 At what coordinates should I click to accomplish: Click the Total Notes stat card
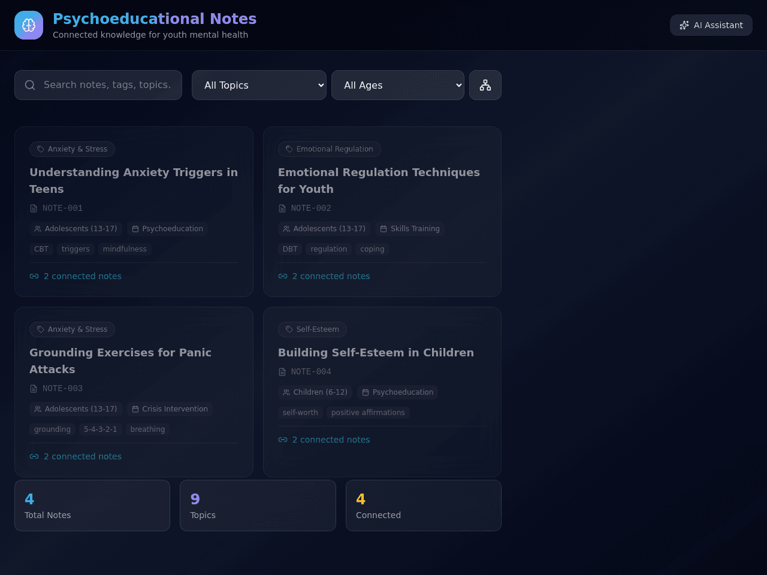[92, 506]
